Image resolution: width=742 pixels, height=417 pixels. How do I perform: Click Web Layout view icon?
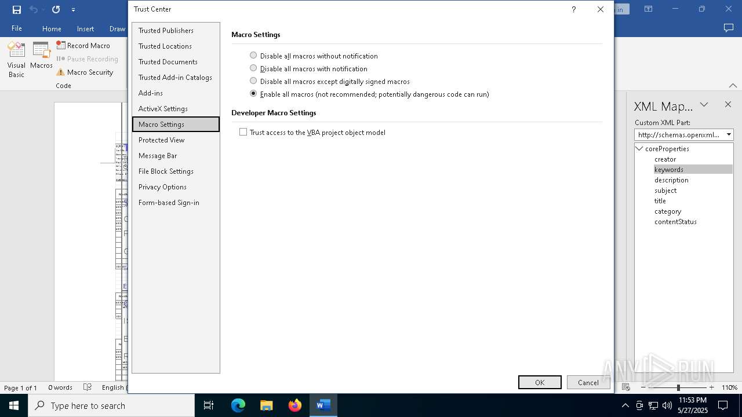(626, 387)
